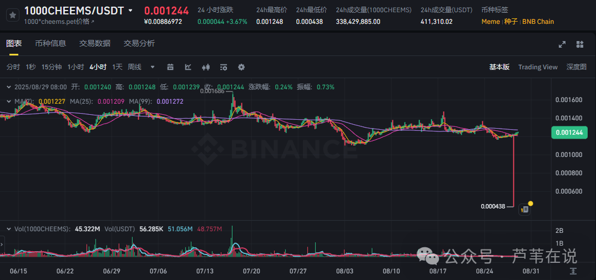Select the 1秒 time interval
The width and height of the screenshot is (596, 280).
click(31, 67)
